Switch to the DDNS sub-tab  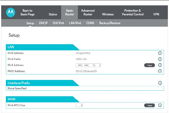(x=90, y=23)
